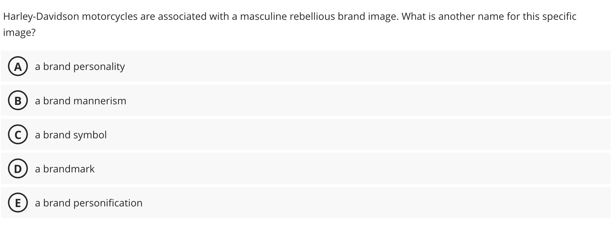Image resolution: width=613 pixels, height=242 pixels.
Task: Choose the 'a brand symbol' answer text
Action: [71, 135]
